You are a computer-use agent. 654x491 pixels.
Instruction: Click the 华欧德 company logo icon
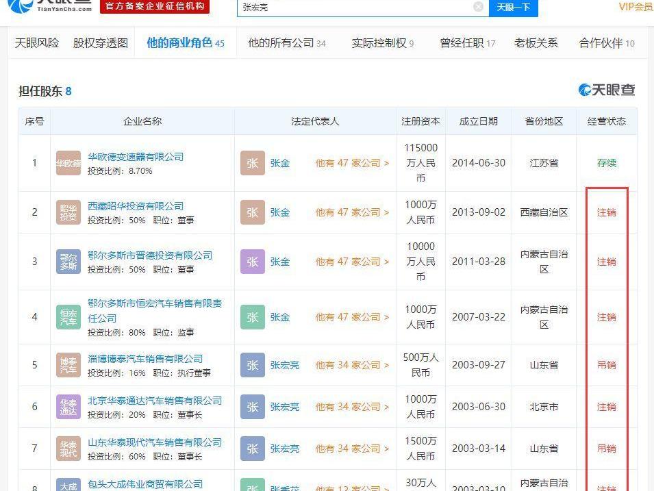coord(68,163)
